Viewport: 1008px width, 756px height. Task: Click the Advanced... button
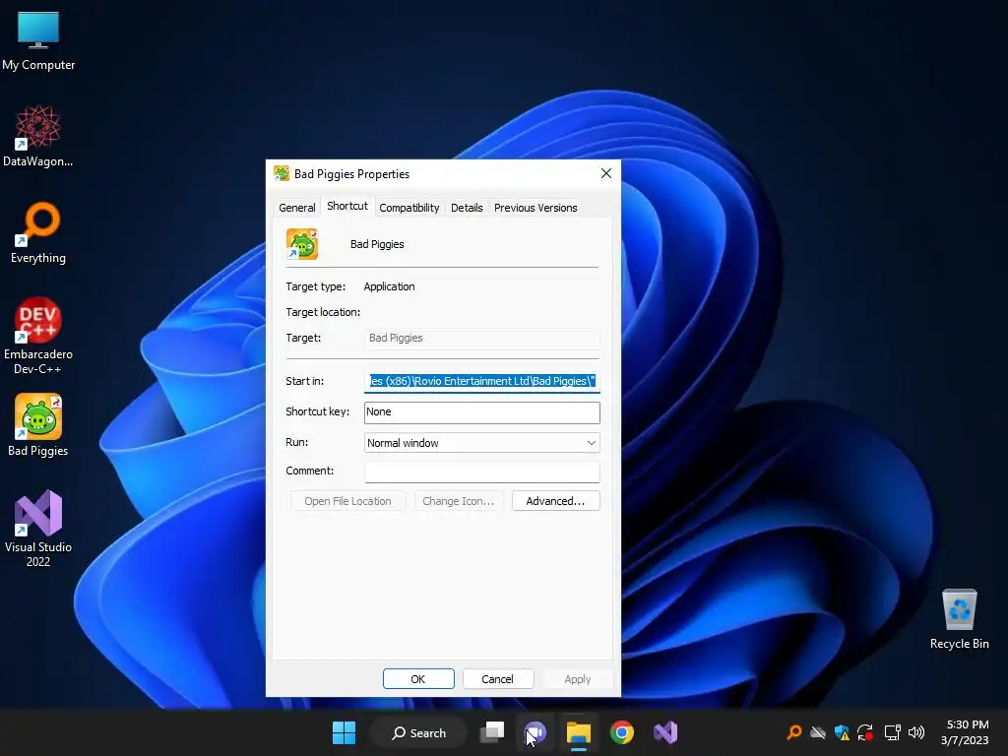pyautogui.click(x=555, y=501)
